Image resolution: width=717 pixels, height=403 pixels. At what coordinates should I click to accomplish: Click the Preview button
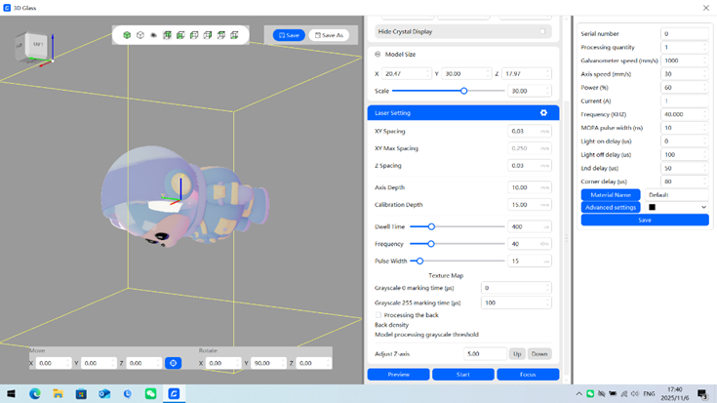[398, 374]
